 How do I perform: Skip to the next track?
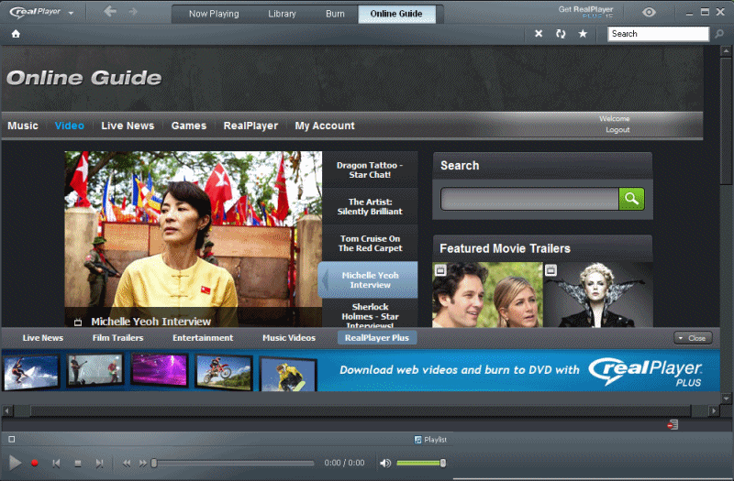point(99,464)
